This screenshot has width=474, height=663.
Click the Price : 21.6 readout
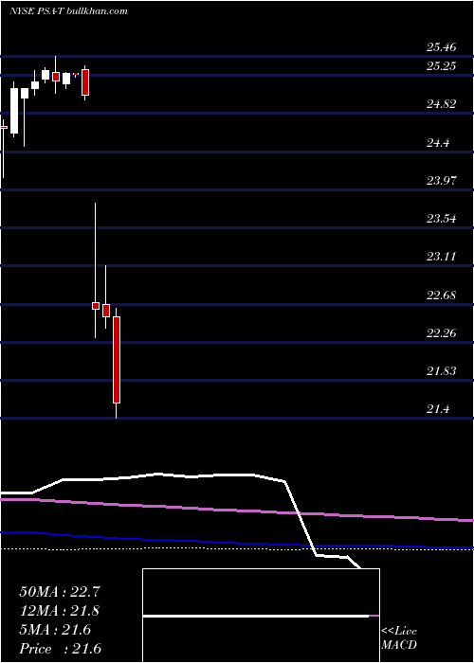pos(60,649)
